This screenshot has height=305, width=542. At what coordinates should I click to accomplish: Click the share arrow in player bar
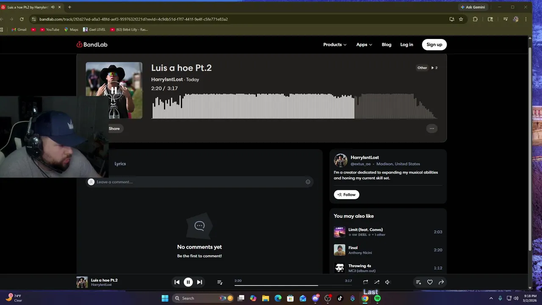[x=441, y=282]
